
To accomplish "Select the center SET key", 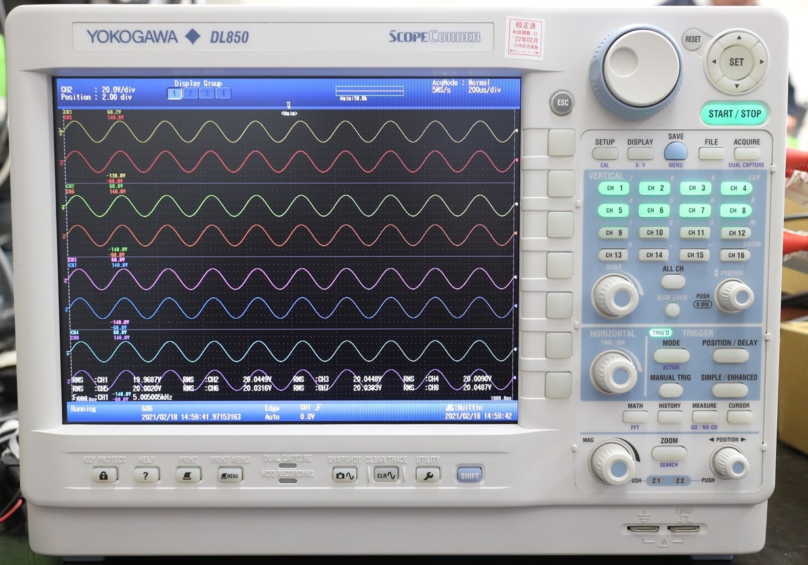I will point(736,62).
